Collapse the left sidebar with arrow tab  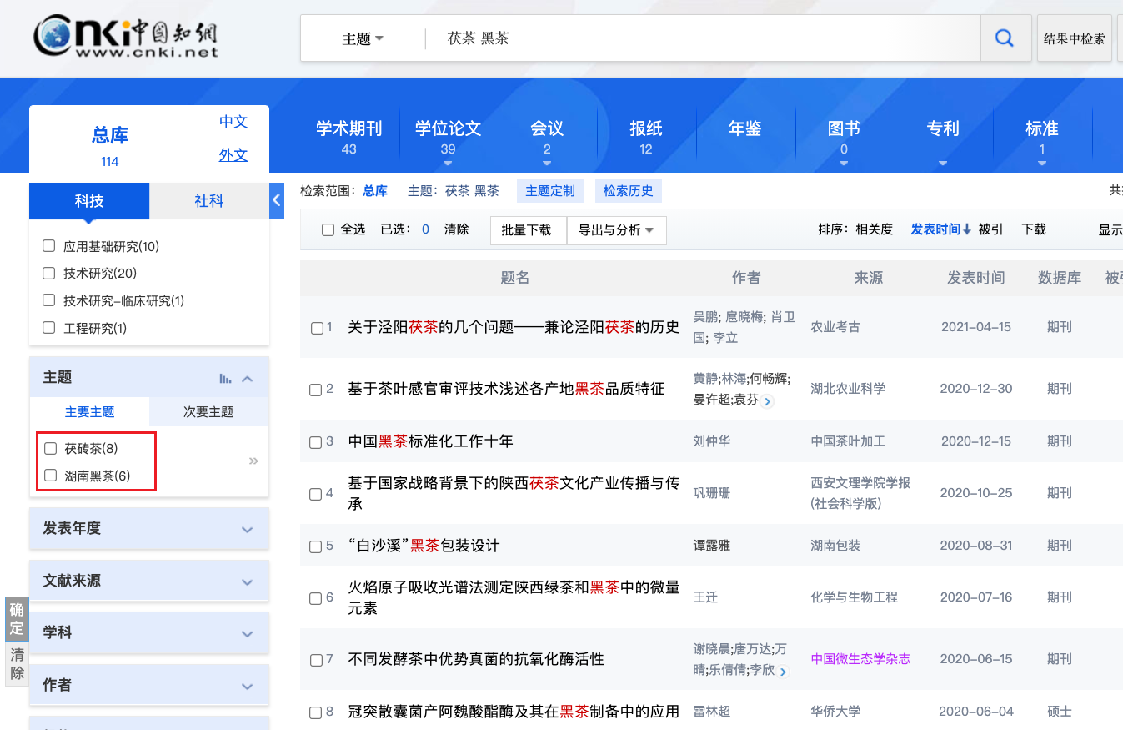click(x=277, y=200)
